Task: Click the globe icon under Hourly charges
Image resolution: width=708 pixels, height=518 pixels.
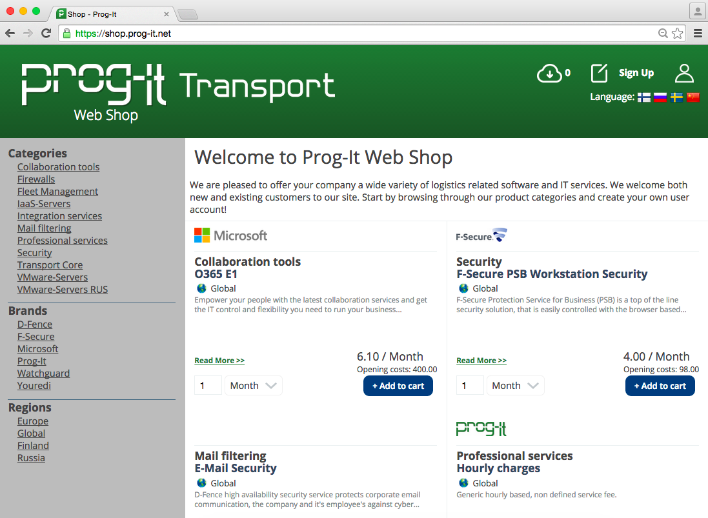Action: [463, 483]
